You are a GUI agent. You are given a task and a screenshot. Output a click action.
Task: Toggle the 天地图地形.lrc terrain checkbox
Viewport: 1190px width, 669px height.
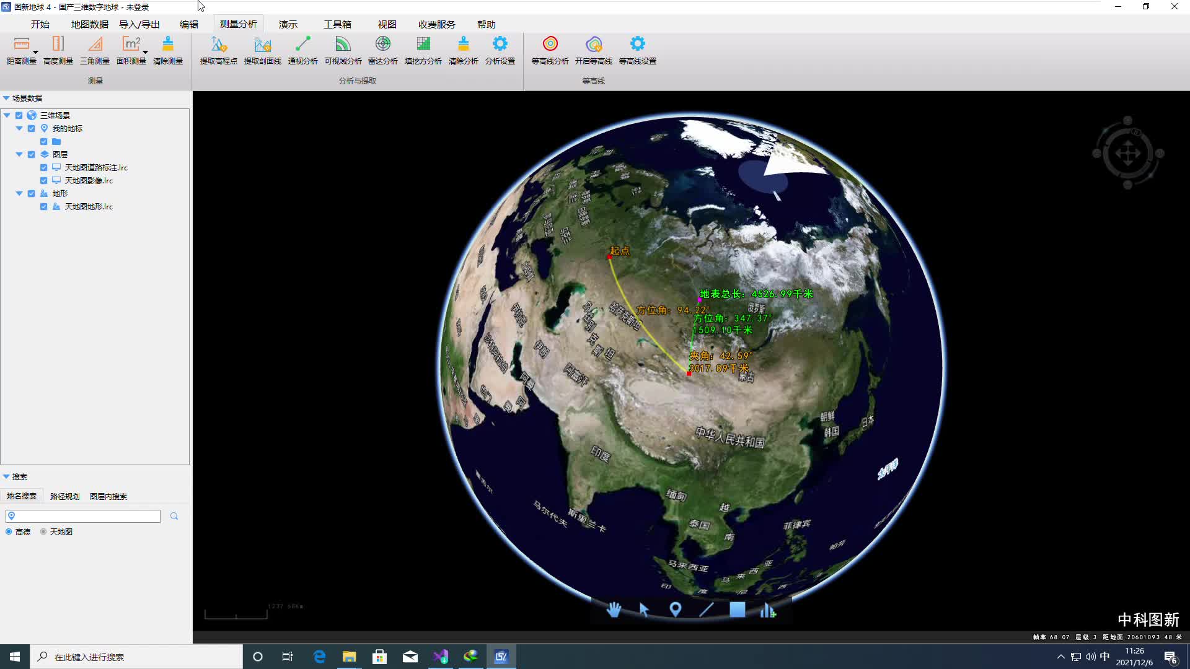point(43,207)
